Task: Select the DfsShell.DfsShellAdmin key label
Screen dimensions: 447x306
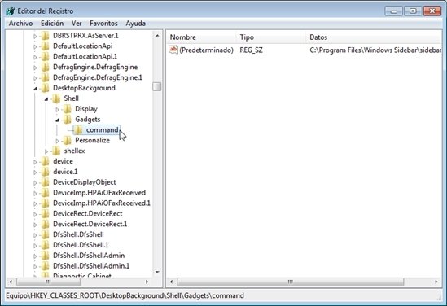Action: tap(89, 256)
